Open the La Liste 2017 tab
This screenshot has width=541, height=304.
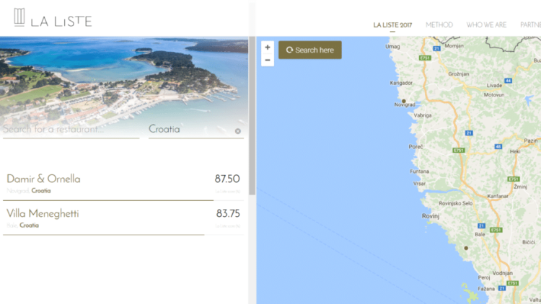pyautogui.click(x=392, y=24)
